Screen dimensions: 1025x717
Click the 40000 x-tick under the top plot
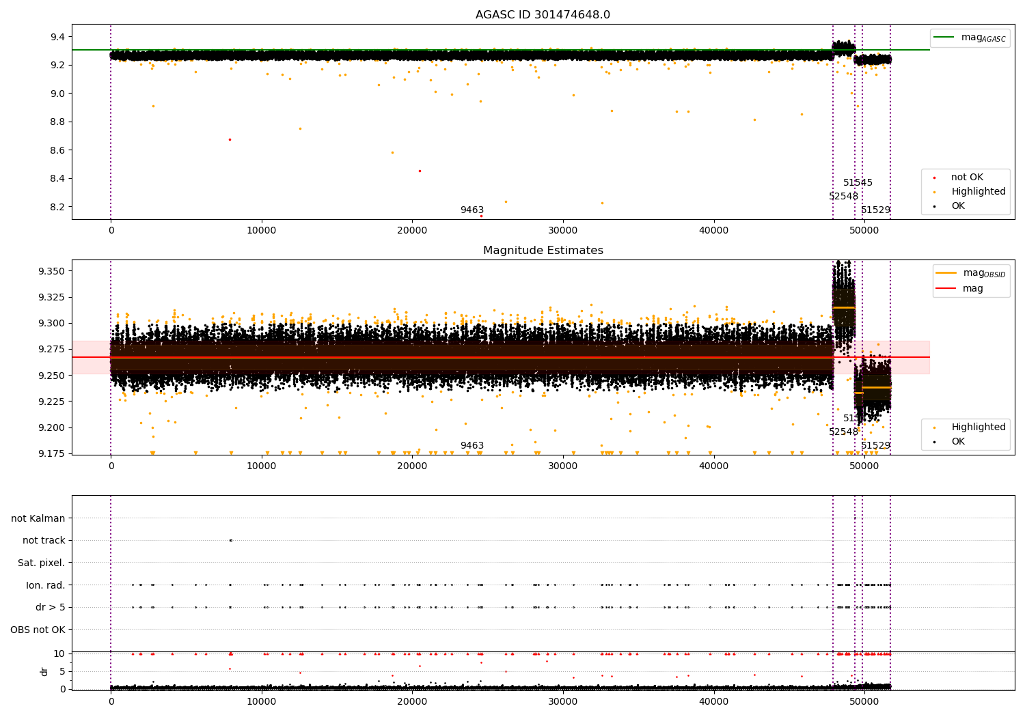[713, 231]
